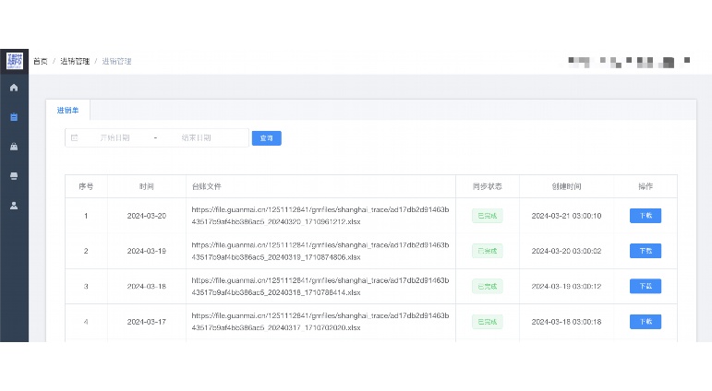Click sequence number 2 cell
The width and height of the screenshot is (712, 391).
pyautogui.click(x=86, y=251)
